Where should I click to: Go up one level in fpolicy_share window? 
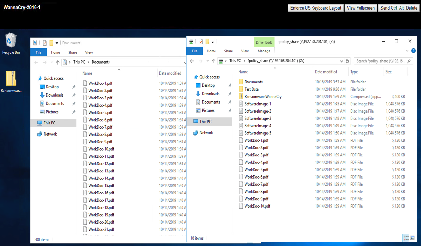(214, 61)
